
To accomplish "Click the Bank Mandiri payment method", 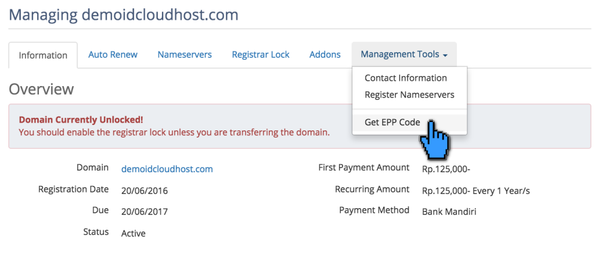I will (x=449, y=212).
